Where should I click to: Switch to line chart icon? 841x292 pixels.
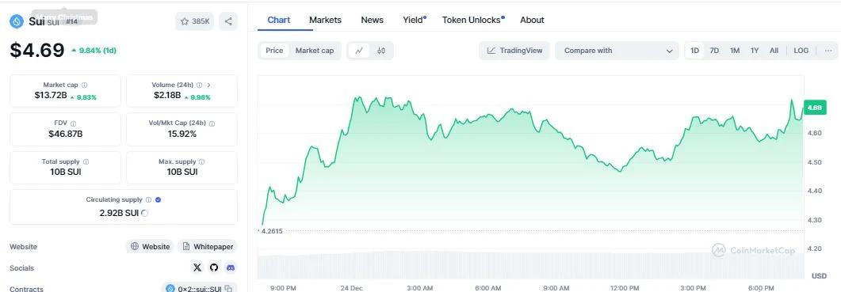(359, 51)
